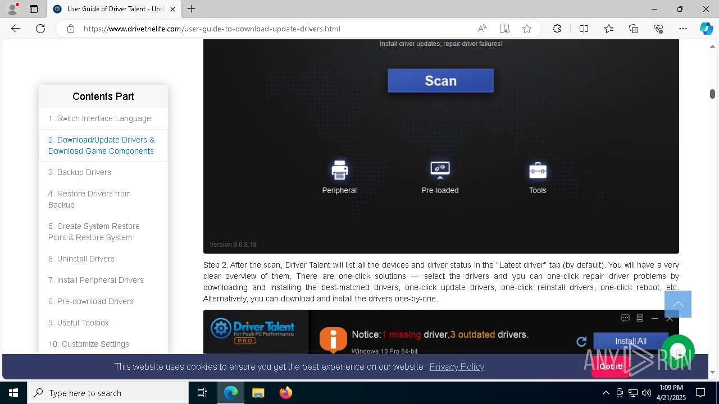Click the Driver Talent PRO logo

pyautogui.click(x=252, y=331)
